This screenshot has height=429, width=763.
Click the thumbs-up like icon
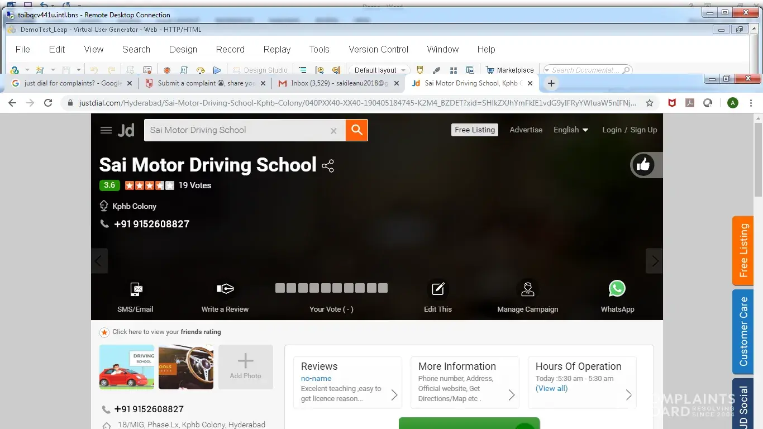click(643, 165)
